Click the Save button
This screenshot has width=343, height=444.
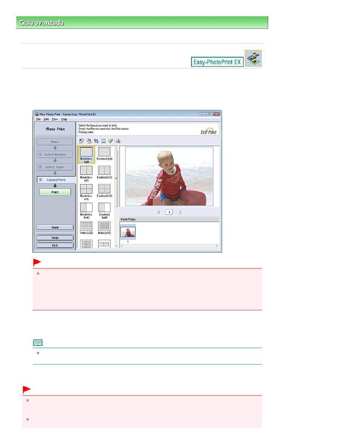tap(55, 227)
